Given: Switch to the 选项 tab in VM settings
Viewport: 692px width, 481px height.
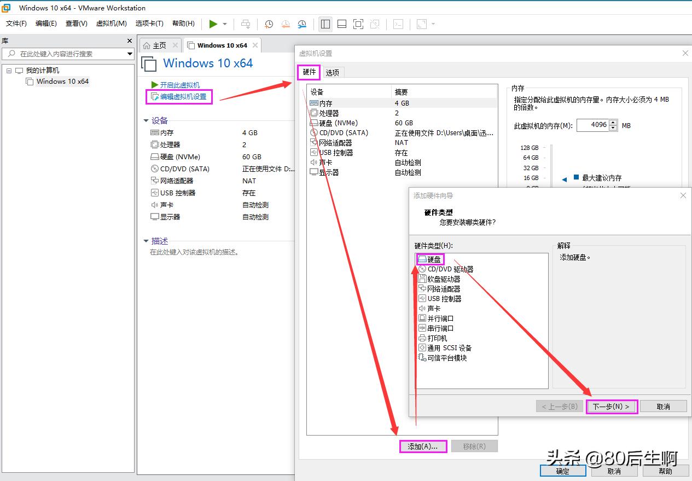Looking at the screenshot, I should pyautogui.click(x=333, y=72).
